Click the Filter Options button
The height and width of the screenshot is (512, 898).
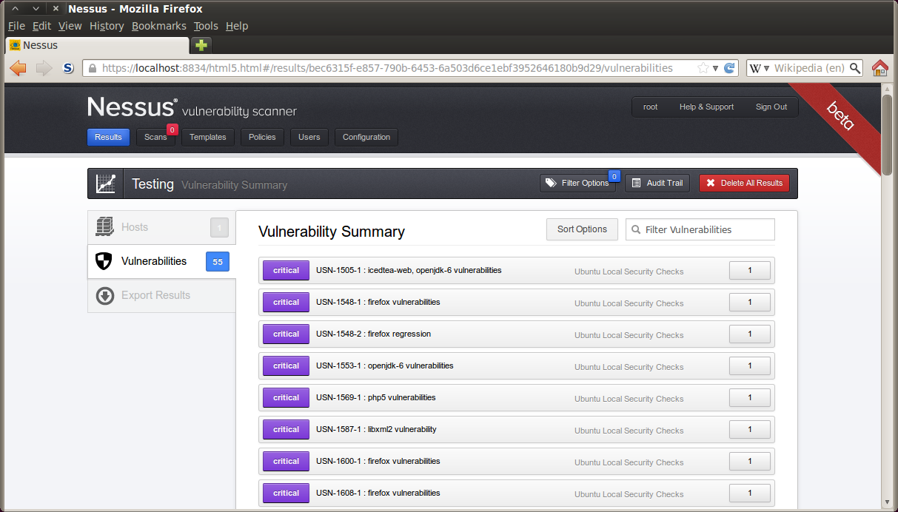tap(577, 183)
